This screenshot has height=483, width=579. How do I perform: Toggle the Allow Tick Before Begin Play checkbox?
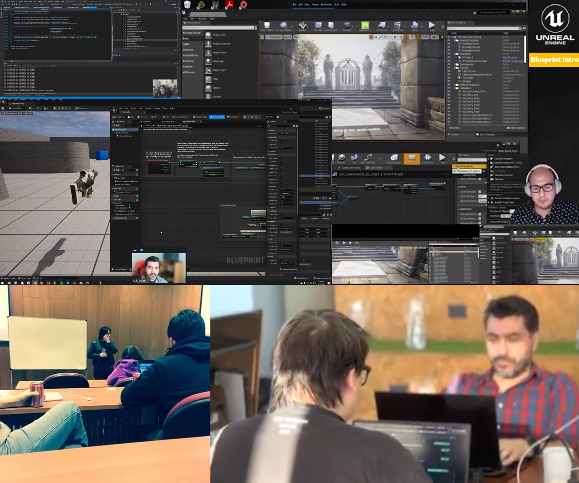[281, 141]
